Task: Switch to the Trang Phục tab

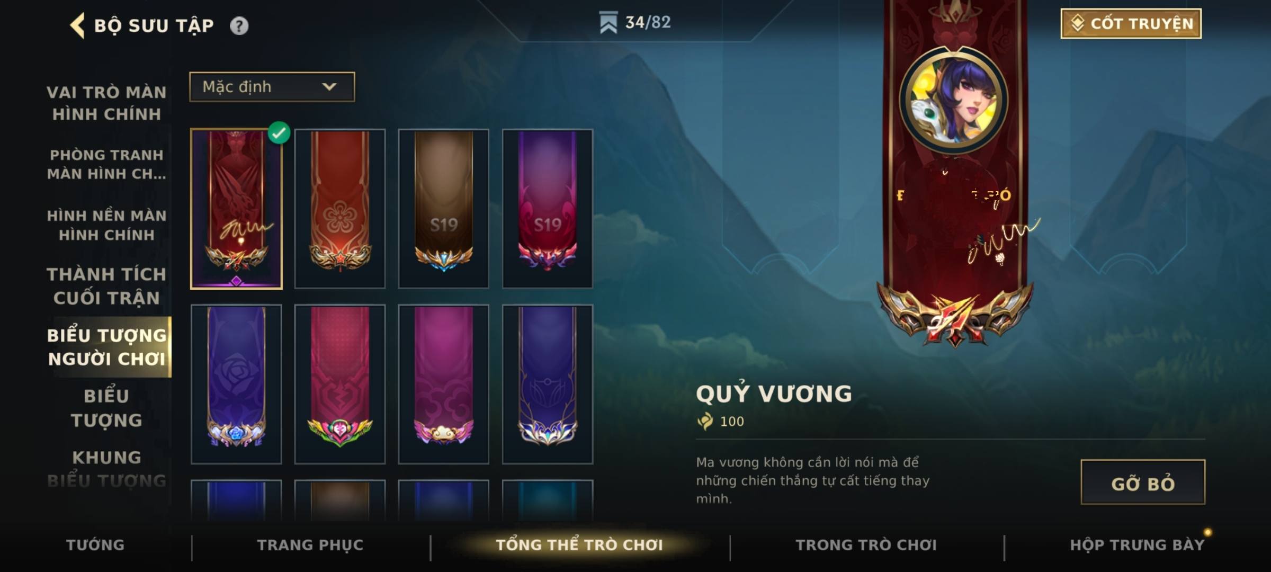Action: point(310,545)
